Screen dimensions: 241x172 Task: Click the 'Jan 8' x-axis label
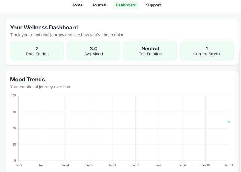(159, 165)
